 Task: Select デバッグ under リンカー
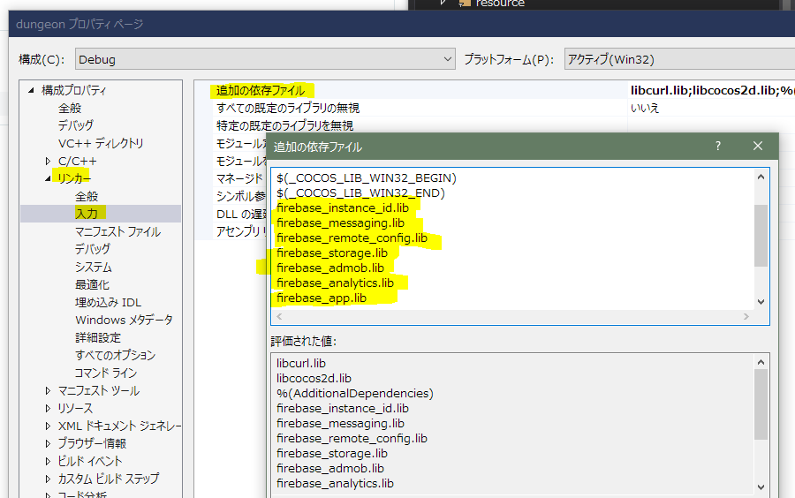pos(93,249)
